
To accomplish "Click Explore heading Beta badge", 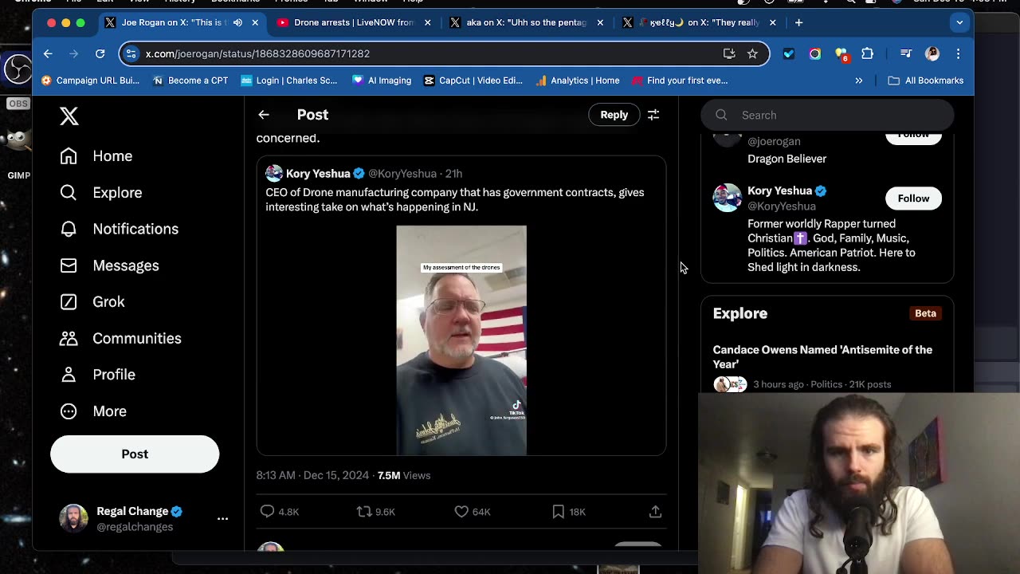I will tap(925, 313).
